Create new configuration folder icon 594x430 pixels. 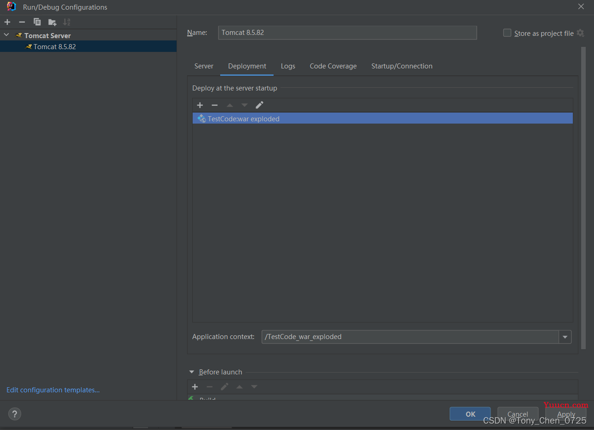coord(52,22)
